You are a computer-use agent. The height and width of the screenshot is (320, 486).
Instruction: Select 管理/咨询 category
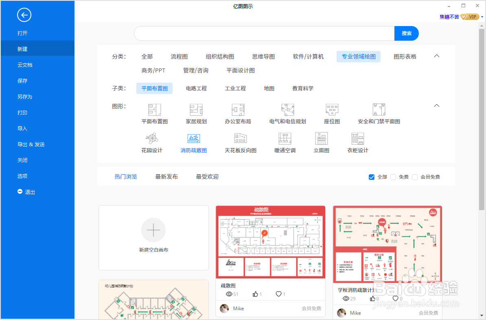click(x=195, y=70)
